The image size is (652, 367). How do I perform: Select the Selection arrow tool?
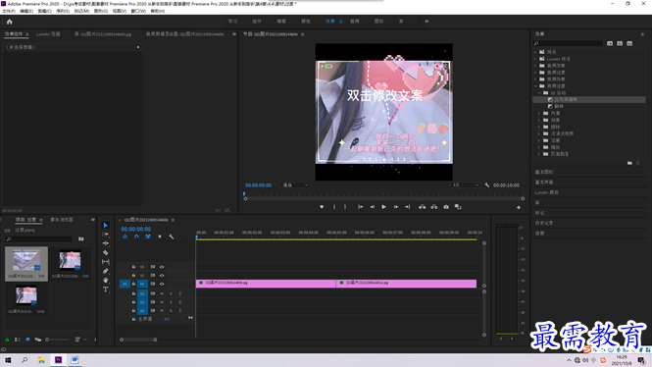click(106, 225)
